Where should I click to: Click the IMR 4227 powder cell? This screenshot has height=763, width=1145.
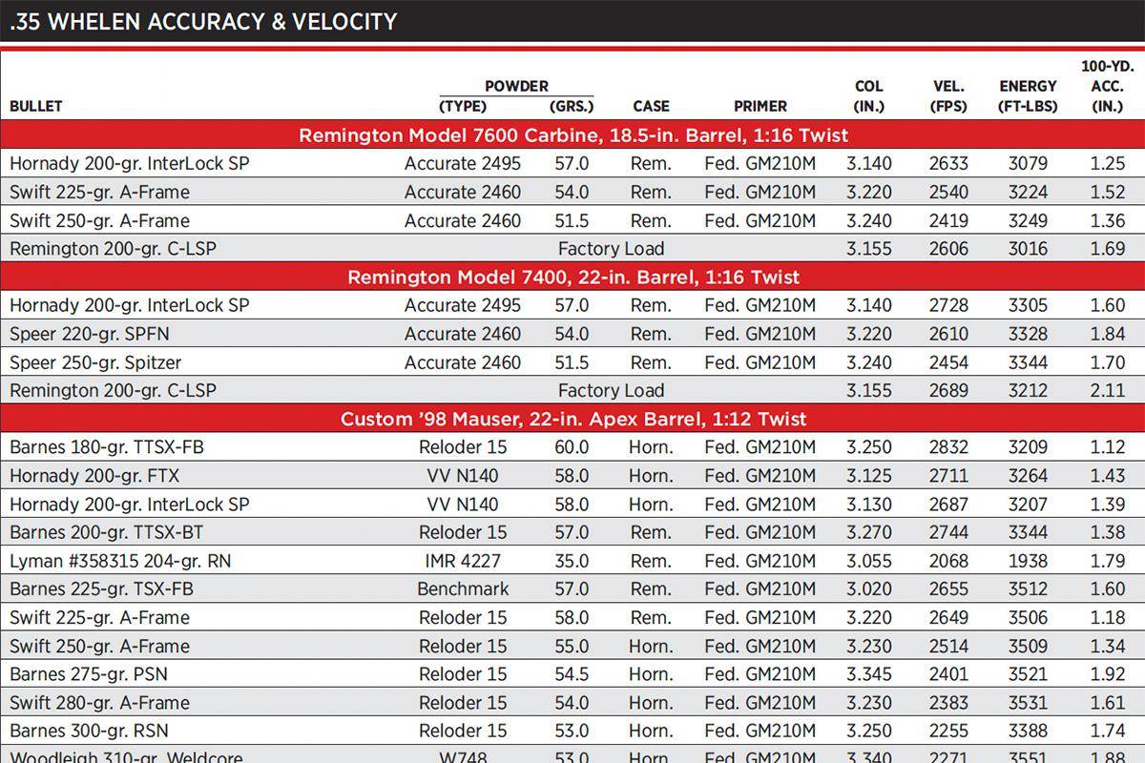463,561
